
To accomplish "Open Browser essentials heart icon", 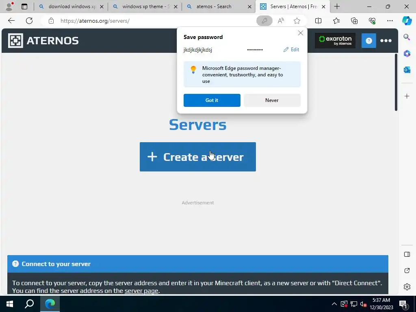I will tap(372, 21).
